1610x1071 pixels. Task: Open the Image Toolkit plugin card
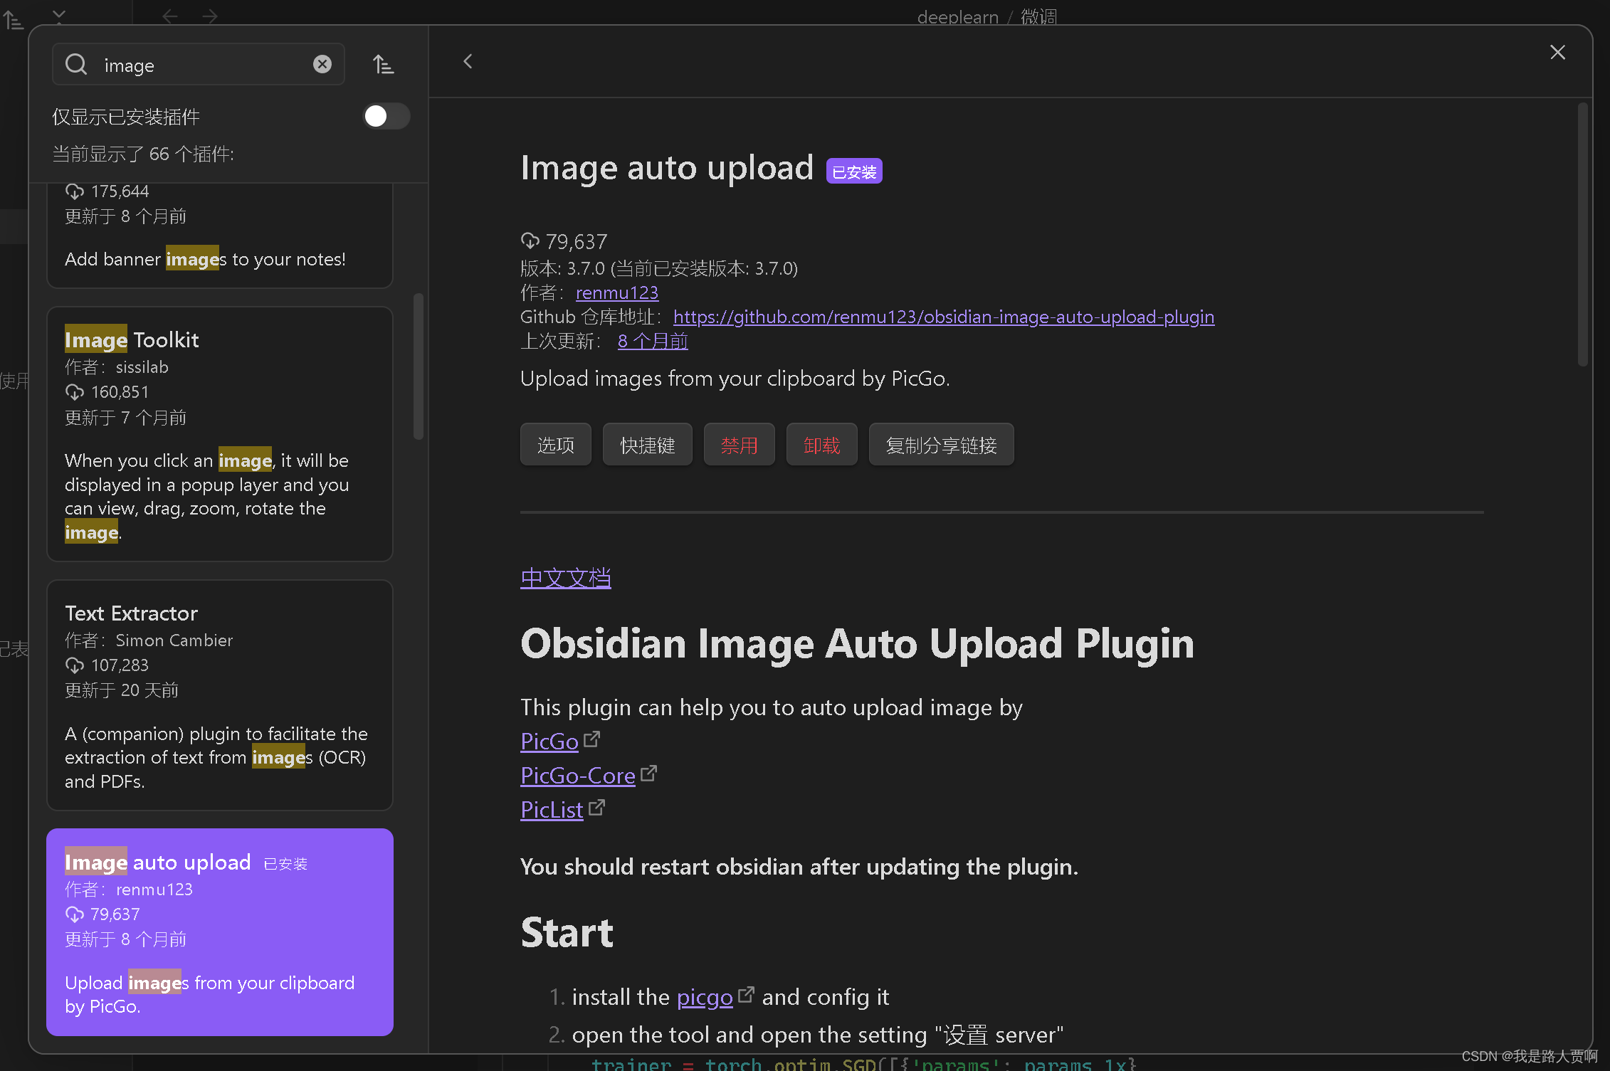click(220, 434)
